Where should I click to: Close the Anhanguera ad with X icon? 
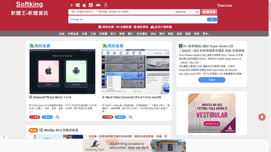click(234, 95)
